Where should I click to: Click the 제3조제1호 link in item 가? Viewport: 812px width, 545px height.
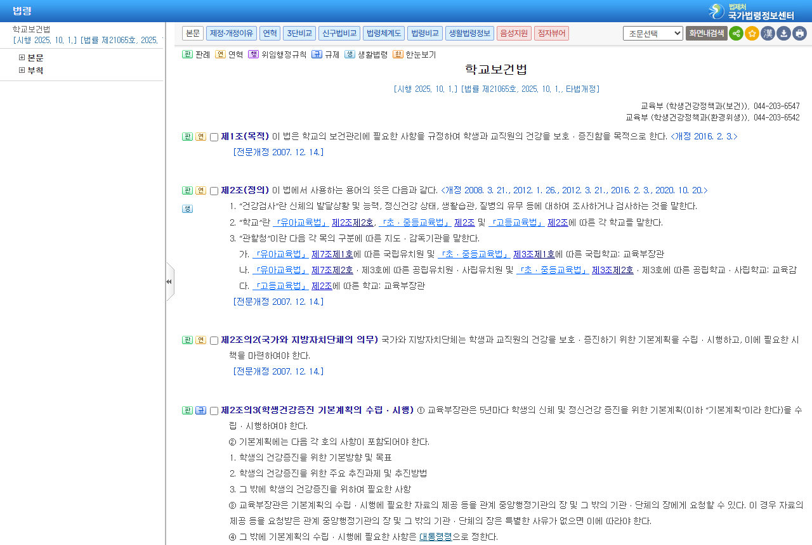pos(534,254)
